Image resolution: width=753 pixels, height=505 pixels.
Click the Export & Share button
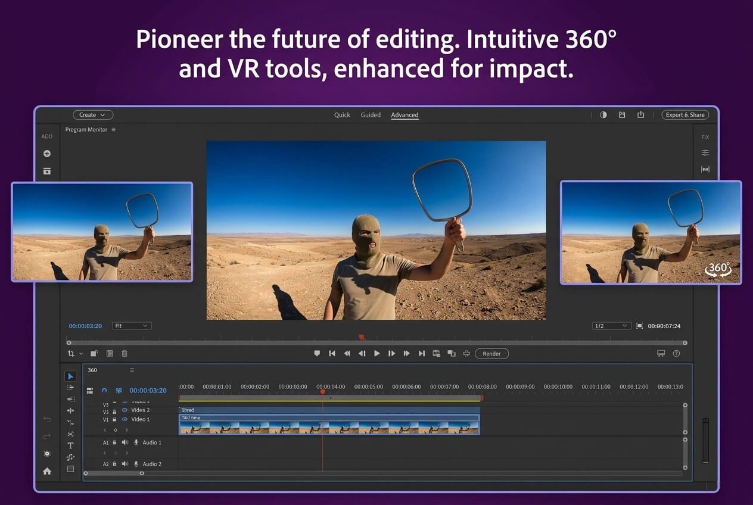click(x=684, y=114)
